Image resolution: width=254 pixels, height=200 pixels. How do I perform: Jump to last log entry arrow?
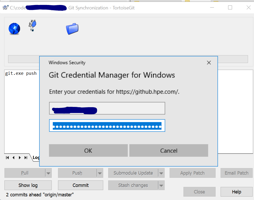coord(26,157)
